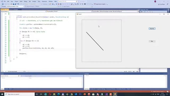
Task: Switch to the Command Window tab
Action: [x=111, y=89]
